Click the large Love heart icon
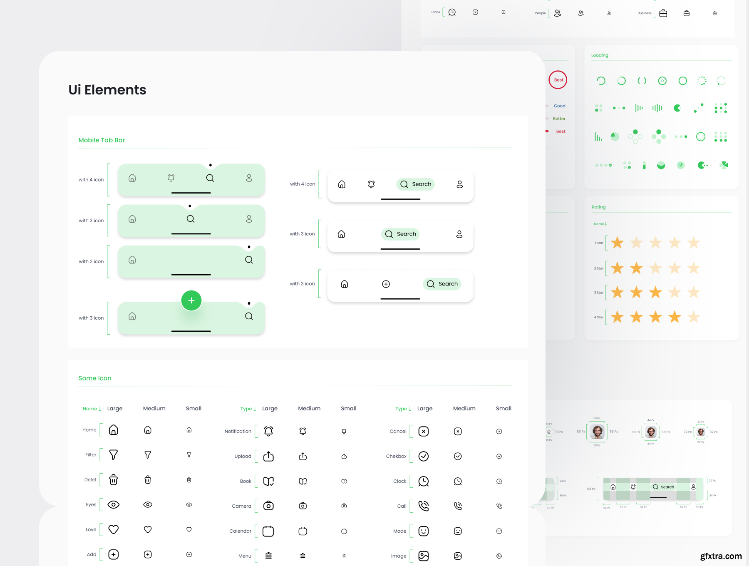This screenshot has width=749, height=566. point(113,529)
